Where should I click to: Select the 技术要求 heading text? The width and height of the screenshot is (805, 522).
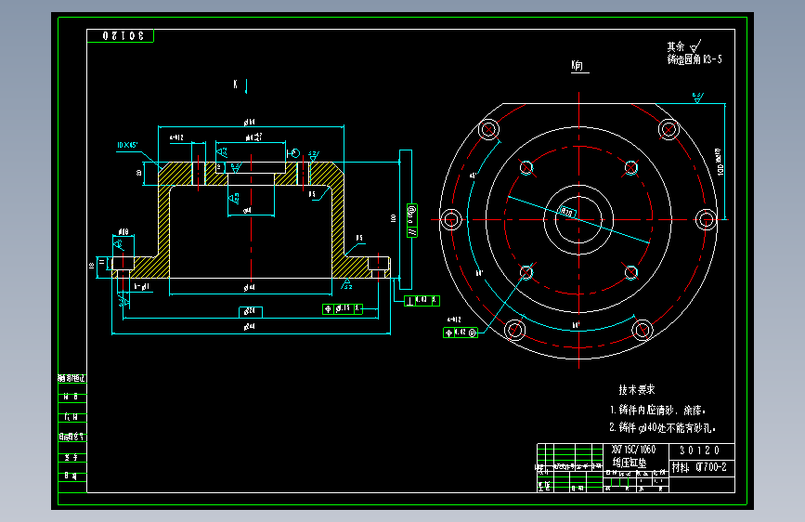(x=637, y=389)
